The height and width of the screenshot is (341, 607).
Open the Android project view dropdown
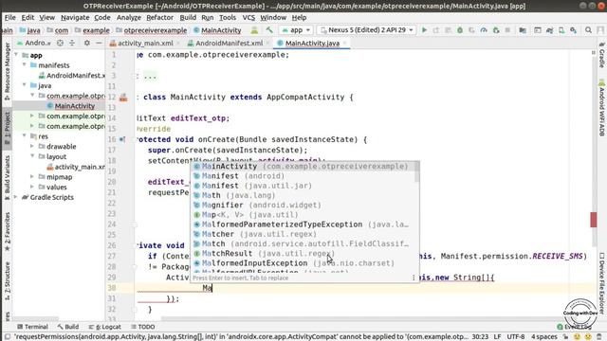coord(34,43)
